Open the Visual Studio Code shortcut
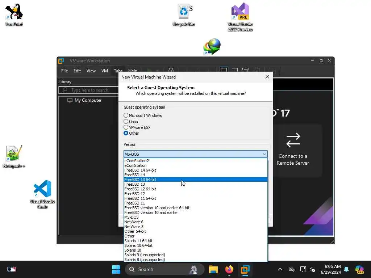Viewport: 371px width, 278px height. tap(42, 194)
